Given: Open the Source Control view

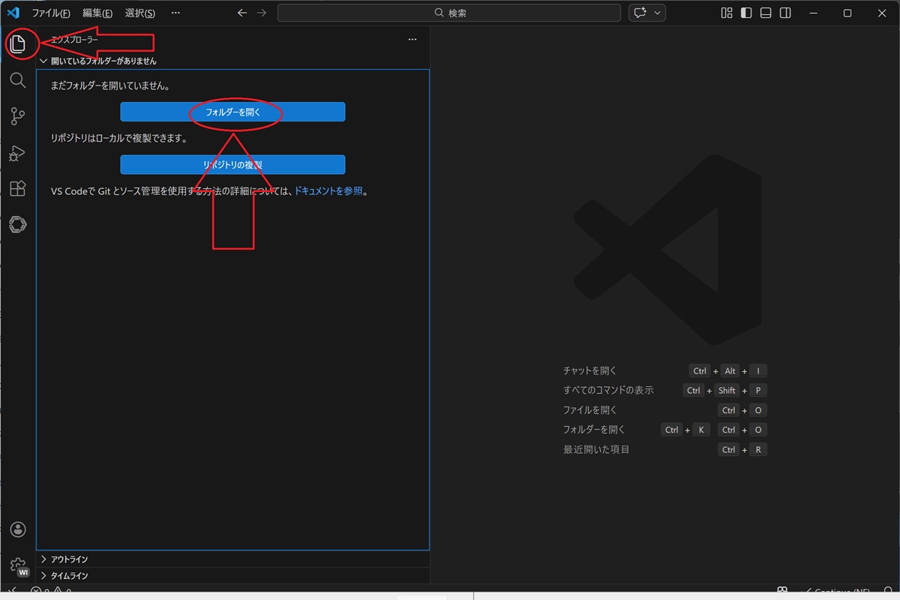Looking at the screenshot, I should 17,116.
